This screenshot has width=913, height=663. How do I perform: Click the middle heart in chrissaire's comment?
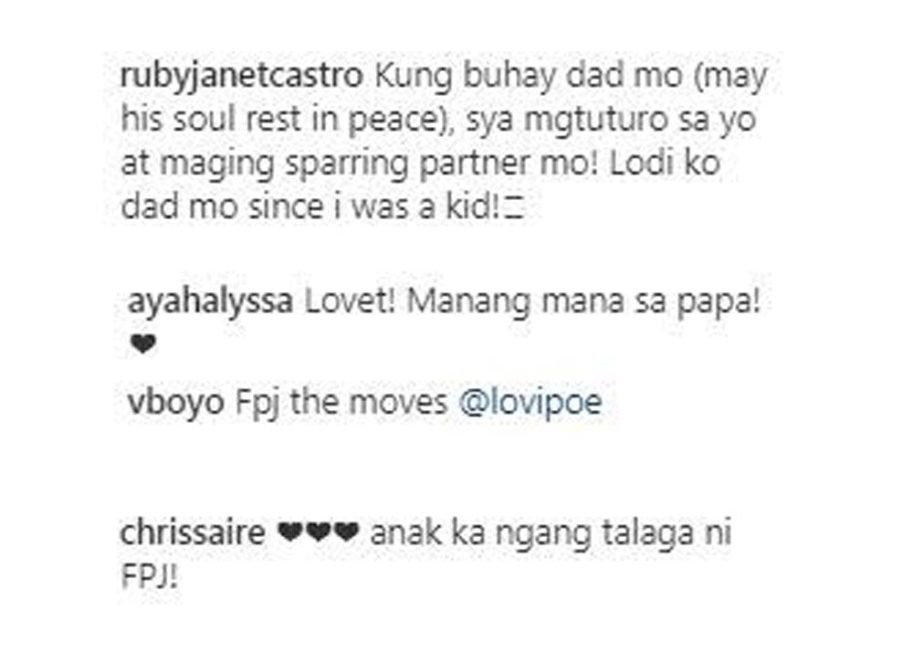tap(319, 531)
